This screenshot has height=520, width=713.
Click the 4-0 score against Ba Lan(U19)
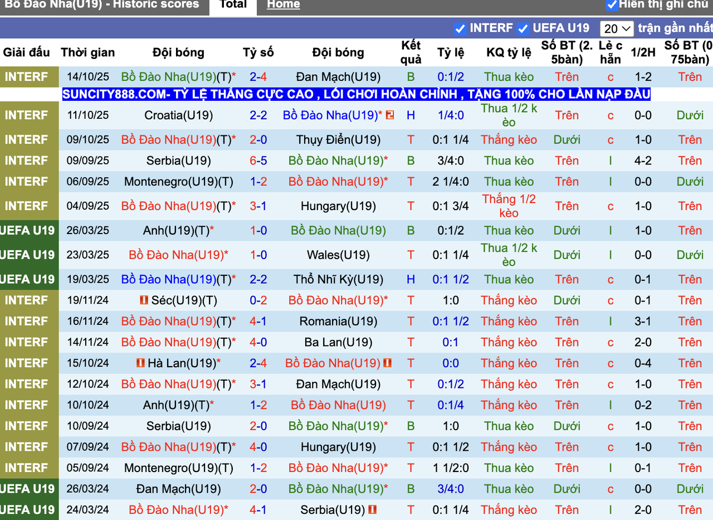point(258,342)
